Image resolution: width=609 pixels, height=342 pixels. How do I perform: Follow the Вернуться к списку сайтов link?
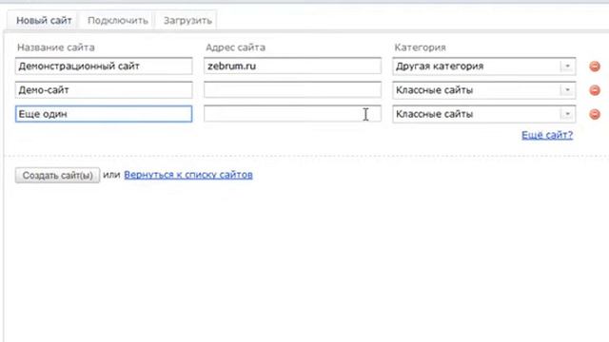coord(188,175)
